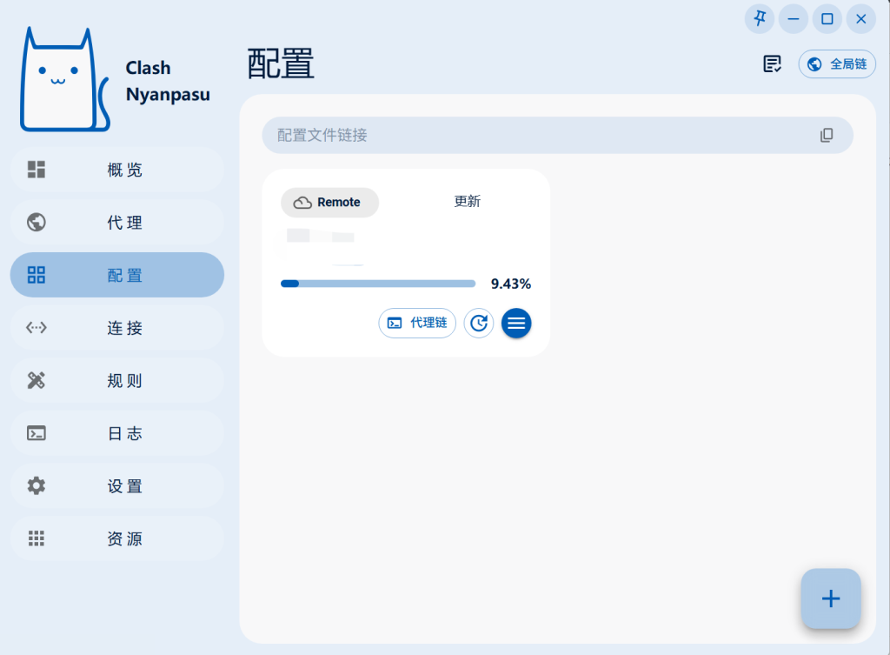
Task: Refresh the Remote profile
Action: 479,323
